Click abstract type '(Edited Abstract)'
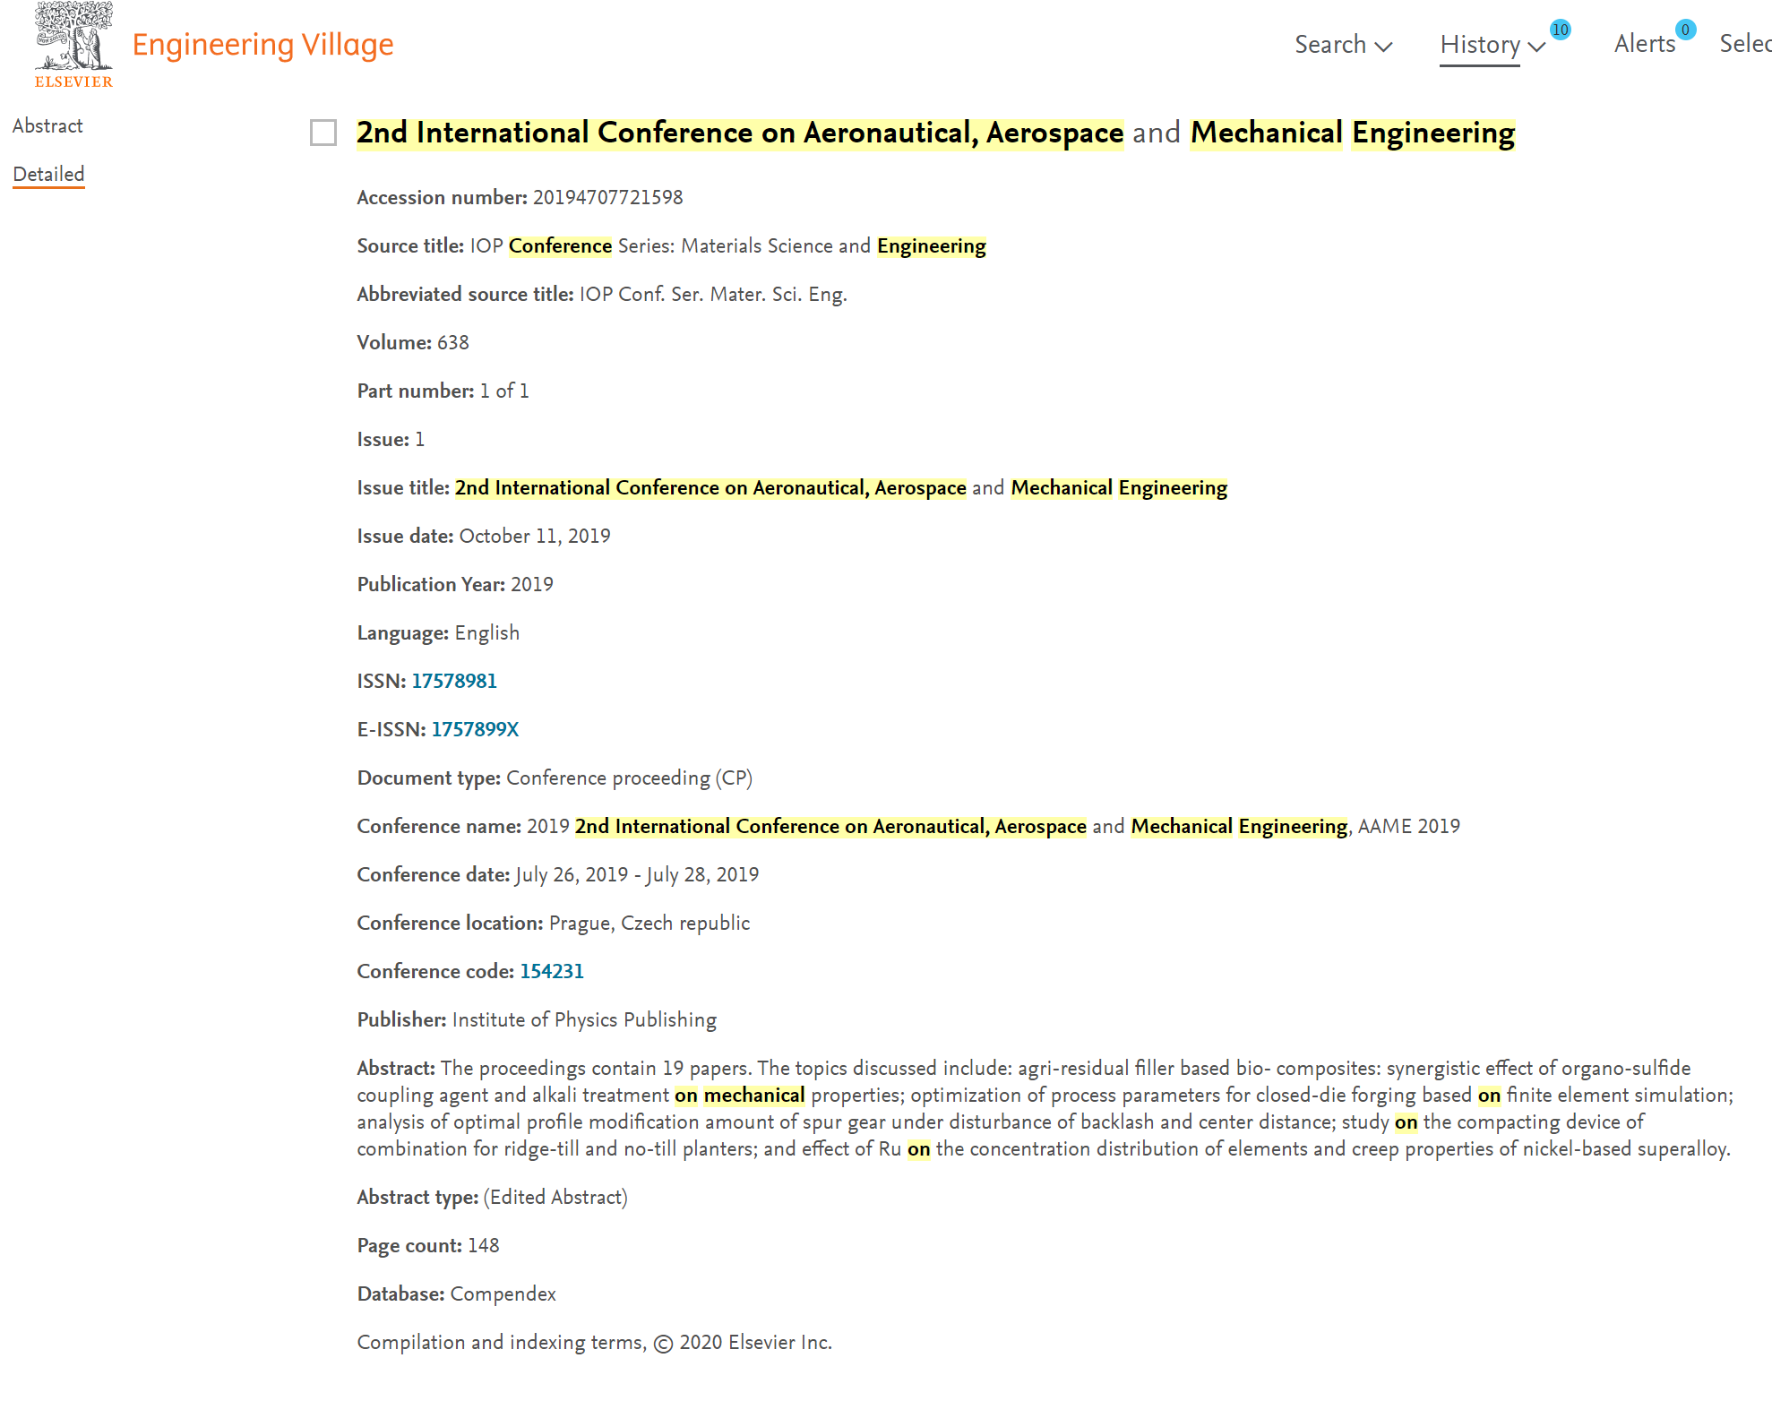This screenshot has height=1401, width=1772. pos(555,1197)
